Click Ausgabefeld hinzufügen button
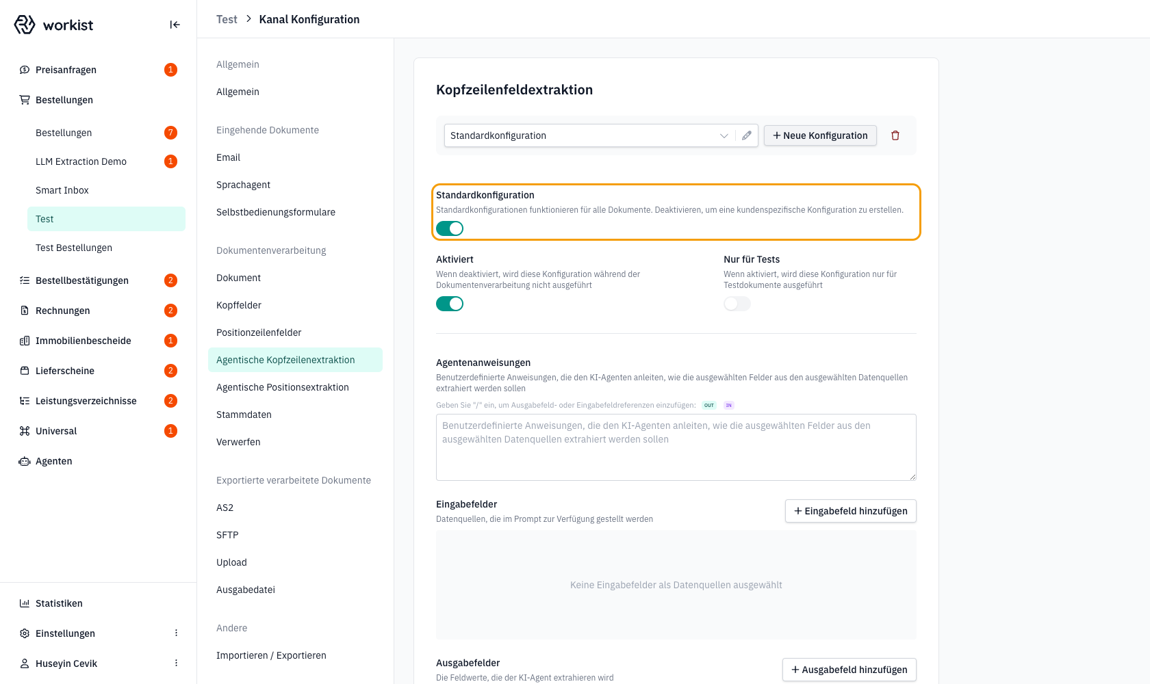 click(849, 670)
